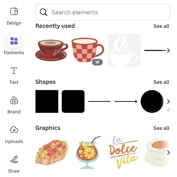The height and width of the screenshot is (177, 177).
Task: Insert the La Dolce Vita graphic
Action: coord(124,152)
